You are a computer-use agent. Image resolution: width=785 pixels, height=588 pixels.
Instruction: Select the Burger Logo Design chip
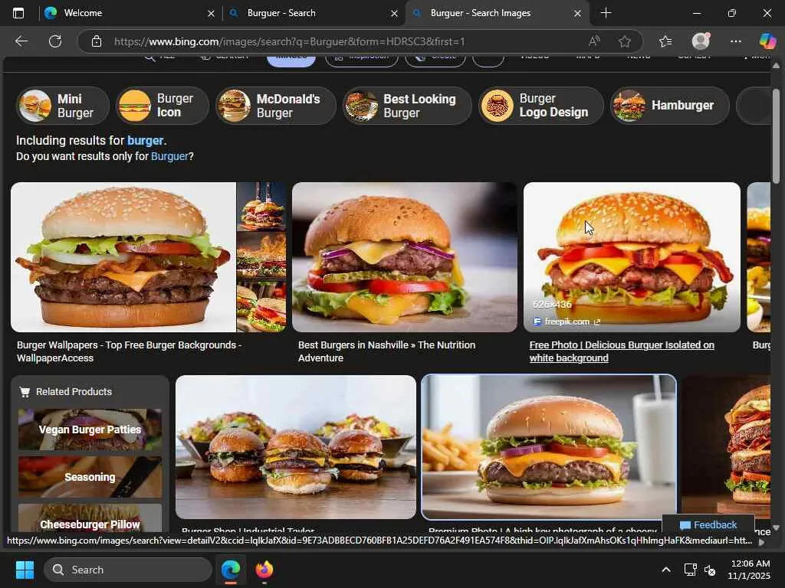tap(541, 106)
